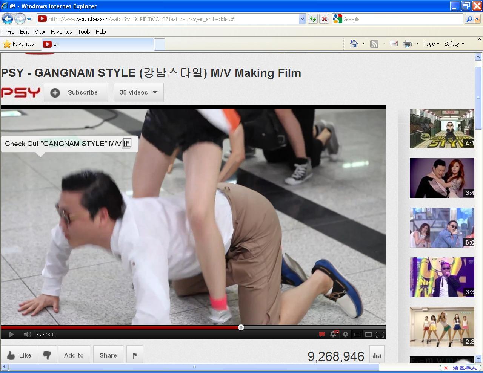The image size is (483, 373).
Task: Click the 9,268,946 view count
Action: coord(336,356)
